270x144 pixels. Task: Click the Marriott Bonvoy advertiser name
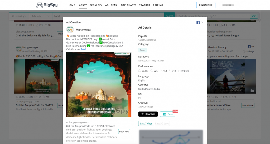pyautogui.click(x=217, y=47)
